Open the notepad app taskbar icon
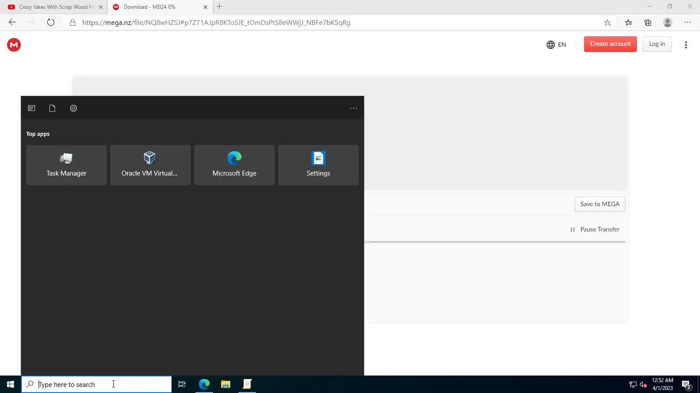 247,384
